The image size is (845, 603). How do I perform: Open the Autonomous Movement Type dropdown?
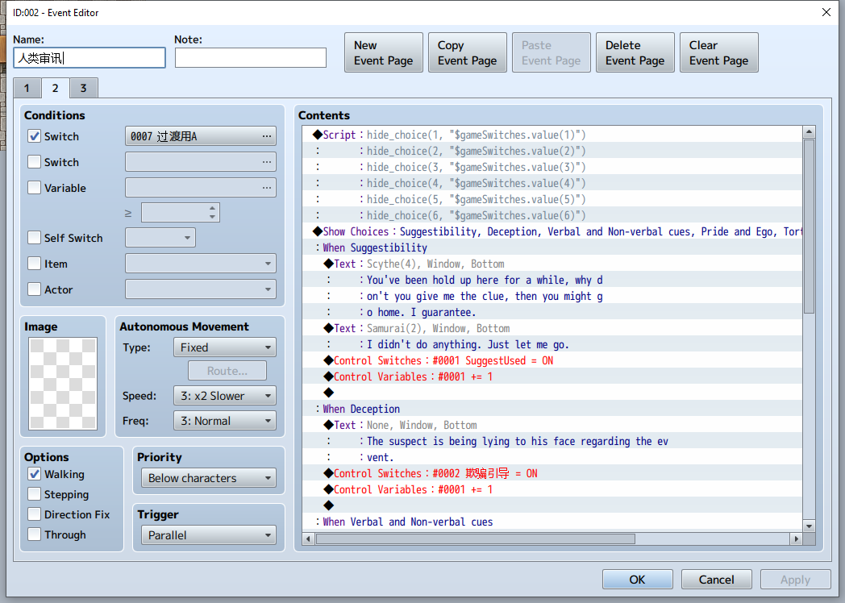tap(225, 347)
